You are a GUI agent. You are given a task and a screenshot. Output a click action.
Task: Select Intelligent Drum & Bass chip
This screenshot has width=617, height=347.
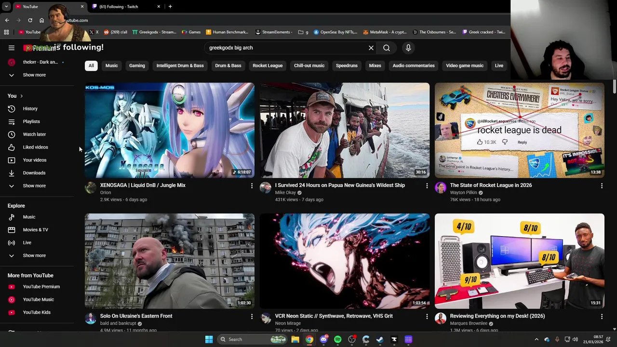click(x=180, y=66)
